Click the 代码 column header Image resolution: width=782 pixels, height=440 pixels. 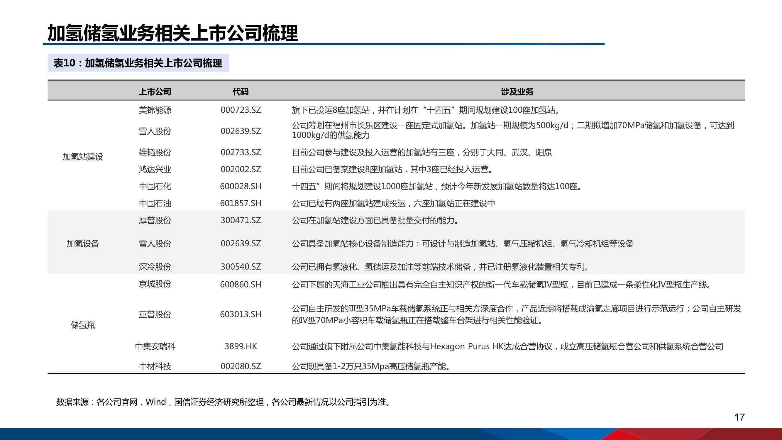[x=241, y=92]
